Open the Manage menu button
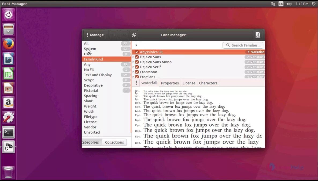This screenshot has height=181, width=318. 95,35
